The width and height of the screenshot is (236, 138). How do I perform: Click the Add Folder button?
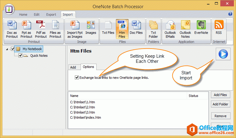point(220,104)
